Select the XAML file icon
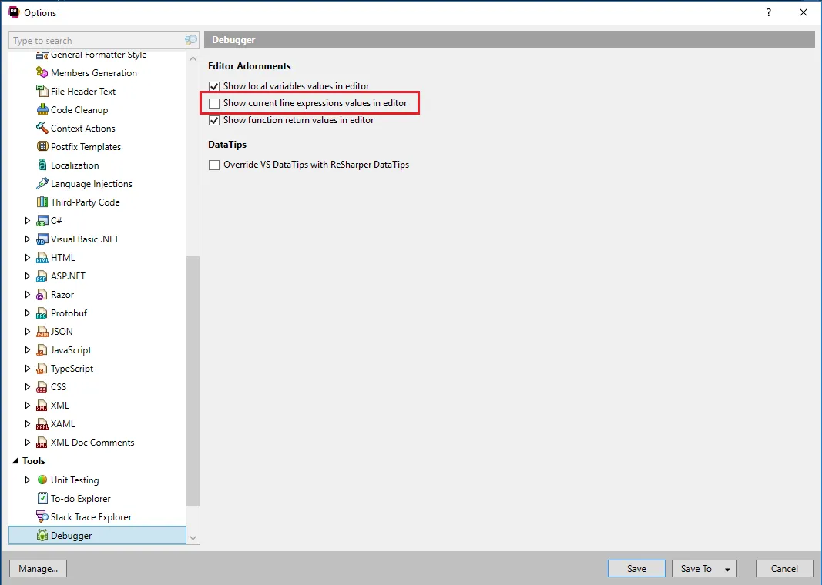This screenshot has width=822, height=585. coord(42,423)
